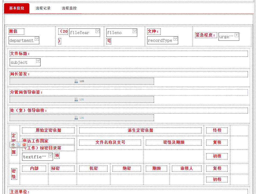Select the department input field

click(24, 40)
